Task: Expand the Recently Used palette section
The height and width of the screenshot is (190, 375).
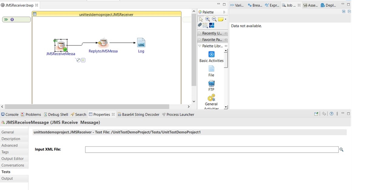Action: pos(199,33)
